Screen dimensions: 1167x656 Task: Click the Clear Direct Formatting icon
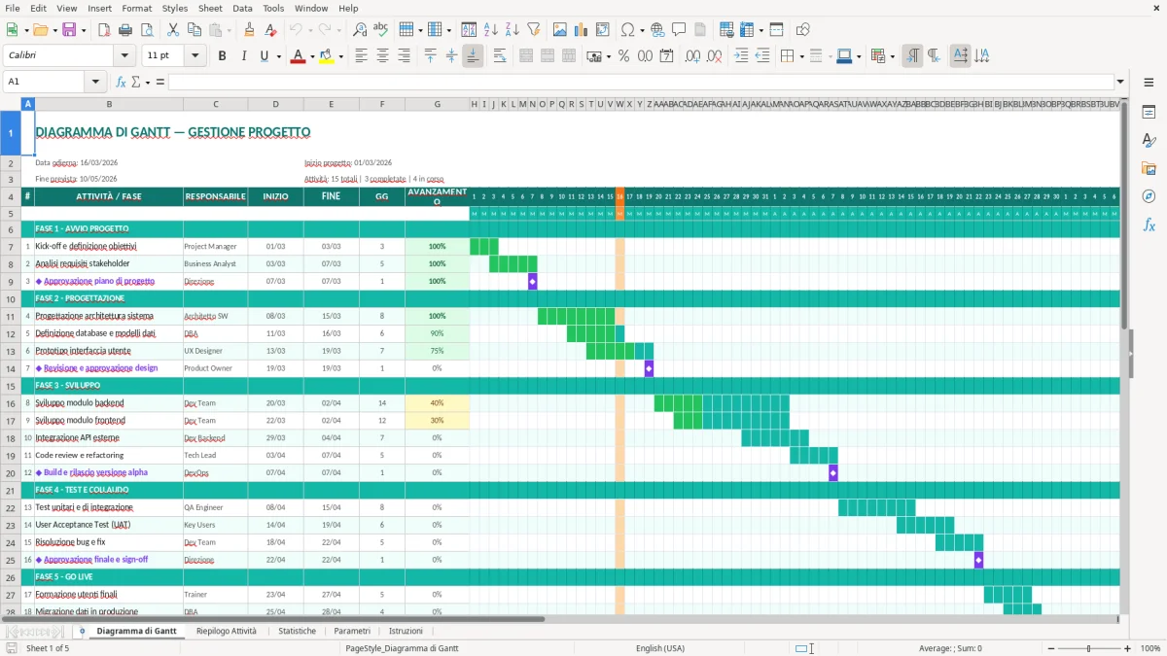click(270, 30)
